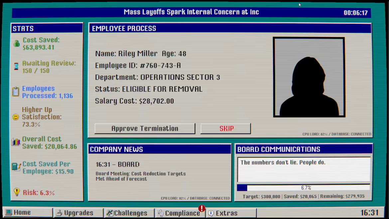Skip this employee with SKIP button
389x219 pixels.
pyautogui.click(x=226, y=128)
